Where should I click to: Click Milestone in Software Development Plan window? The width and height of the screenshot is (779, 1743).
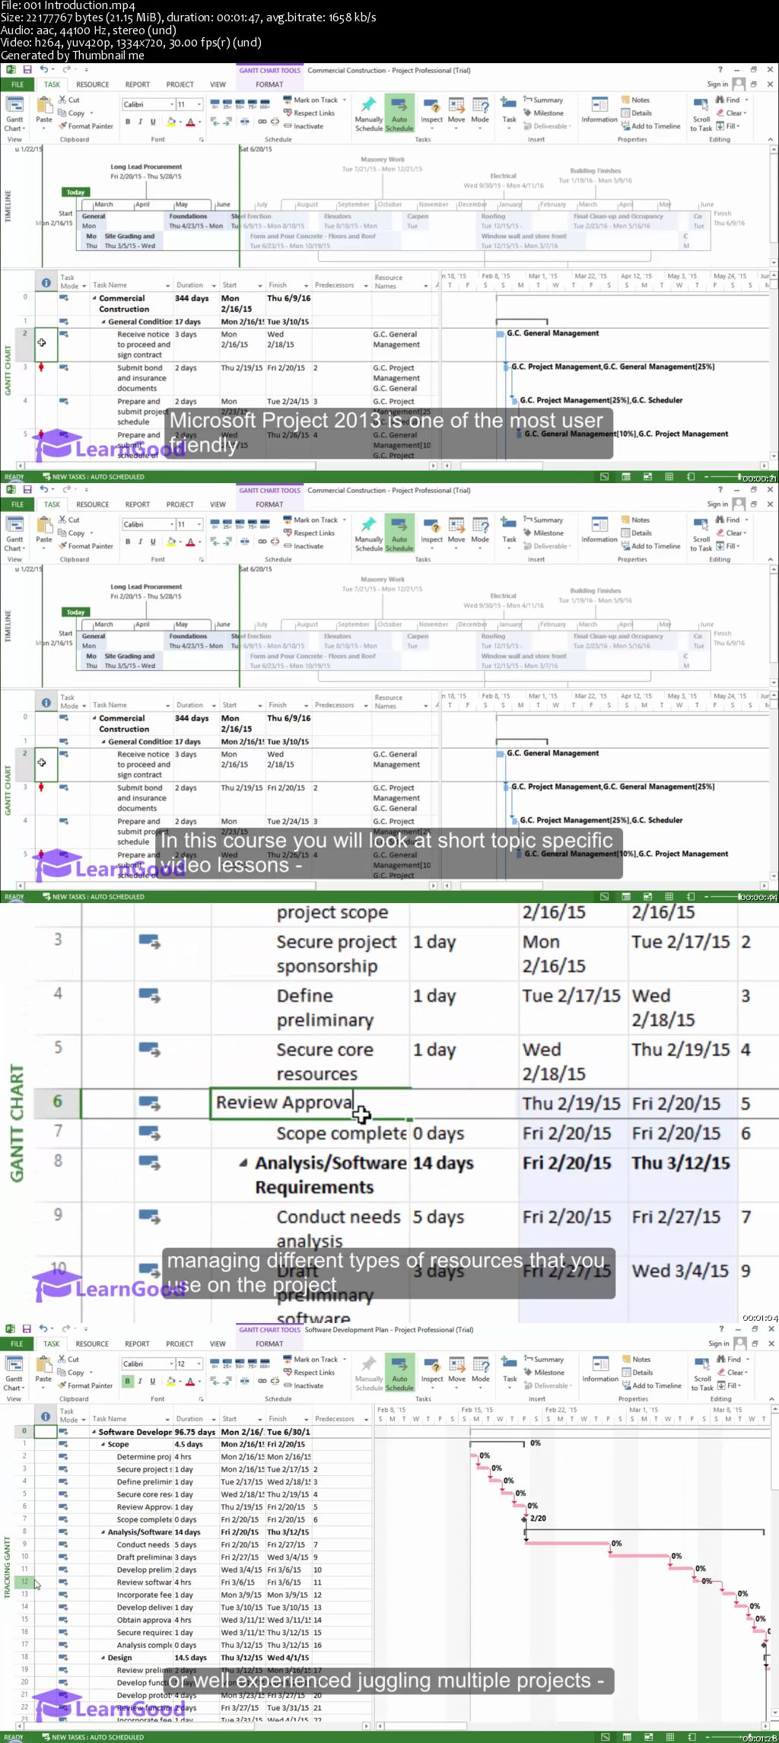point(543,1372)
